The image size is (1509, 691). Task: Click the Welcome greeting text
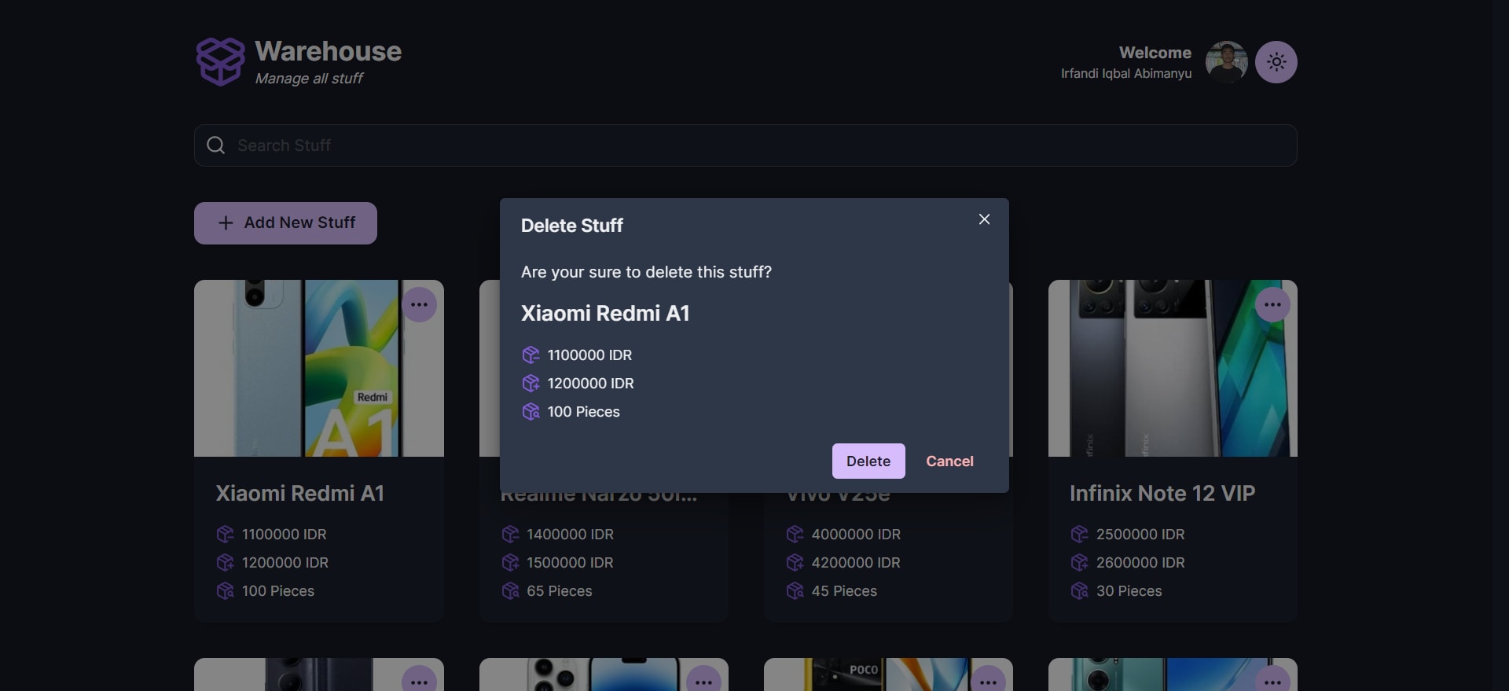pos(1155,53)
